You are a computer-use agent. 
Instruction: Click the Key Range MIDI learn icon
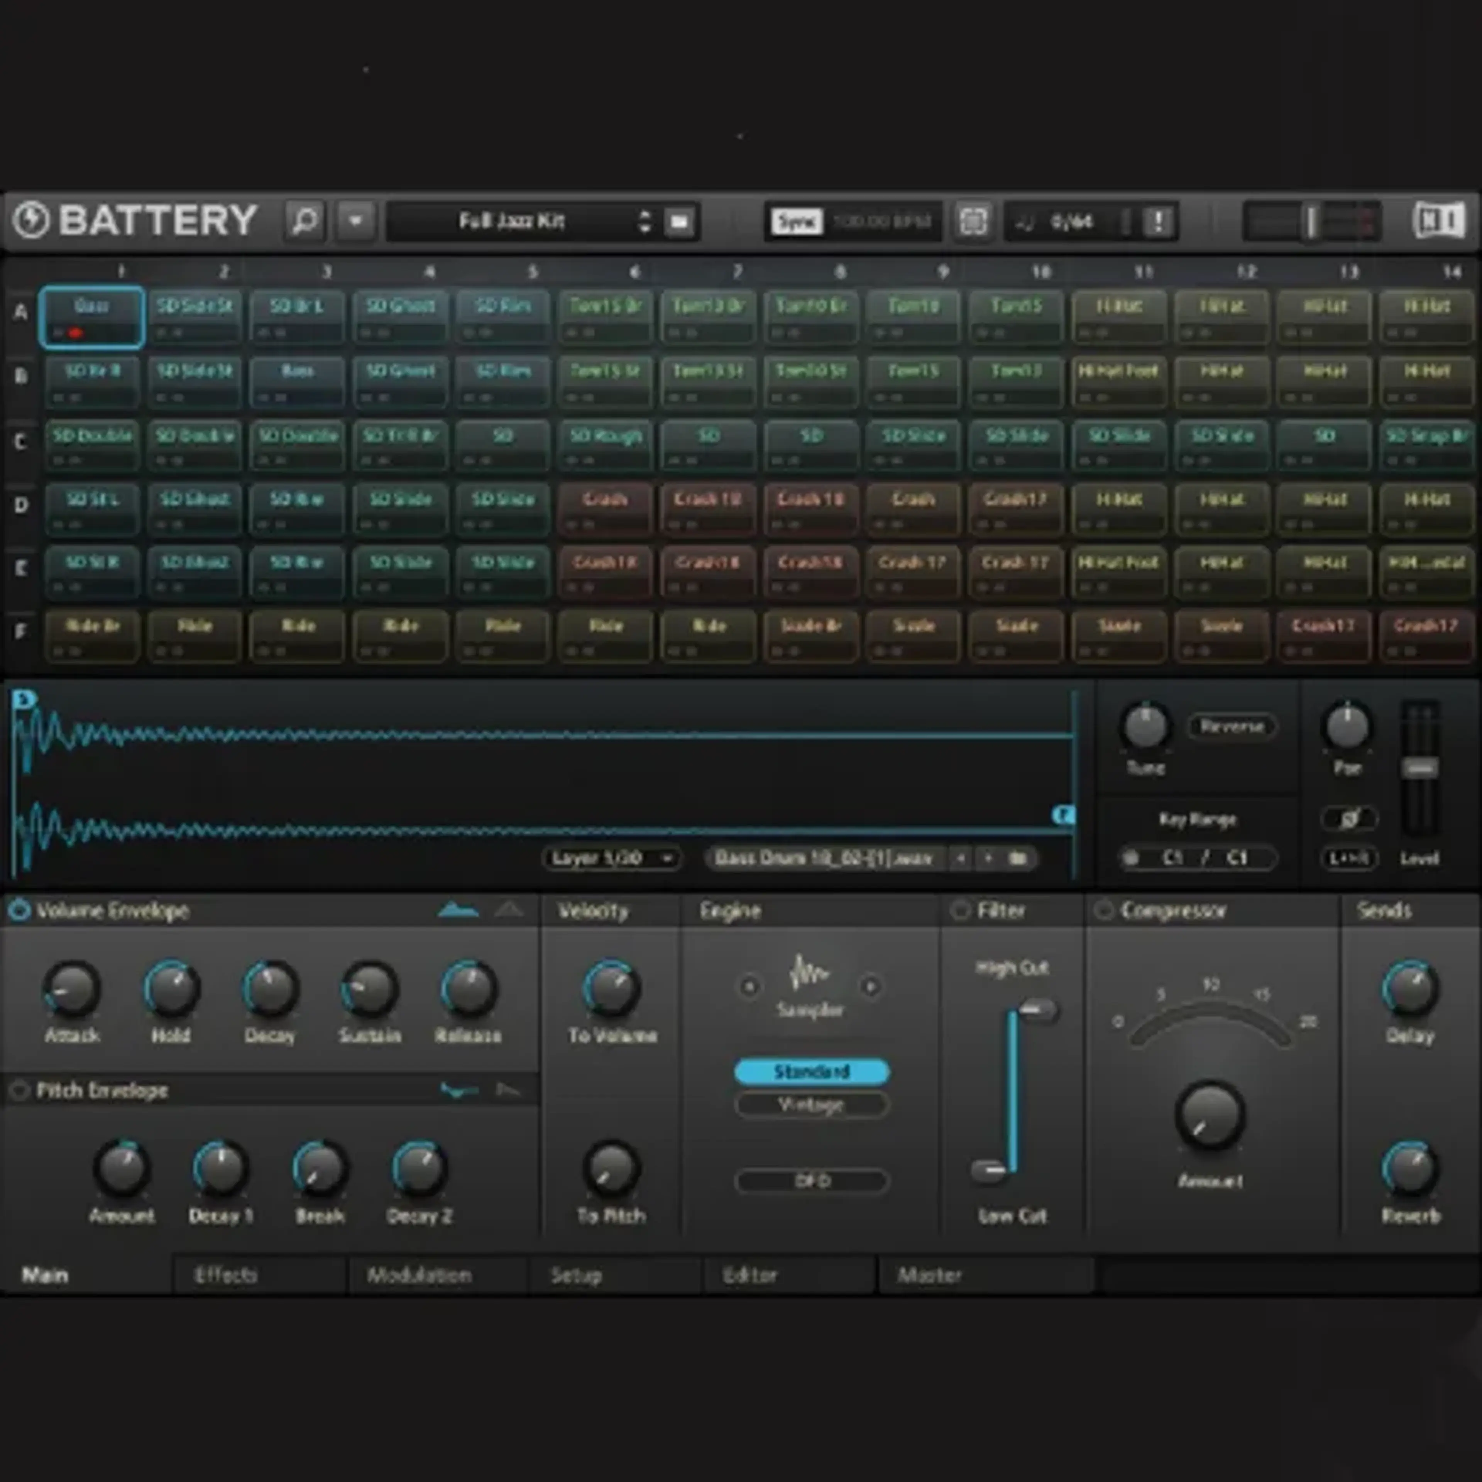(x=1130, y=858)
